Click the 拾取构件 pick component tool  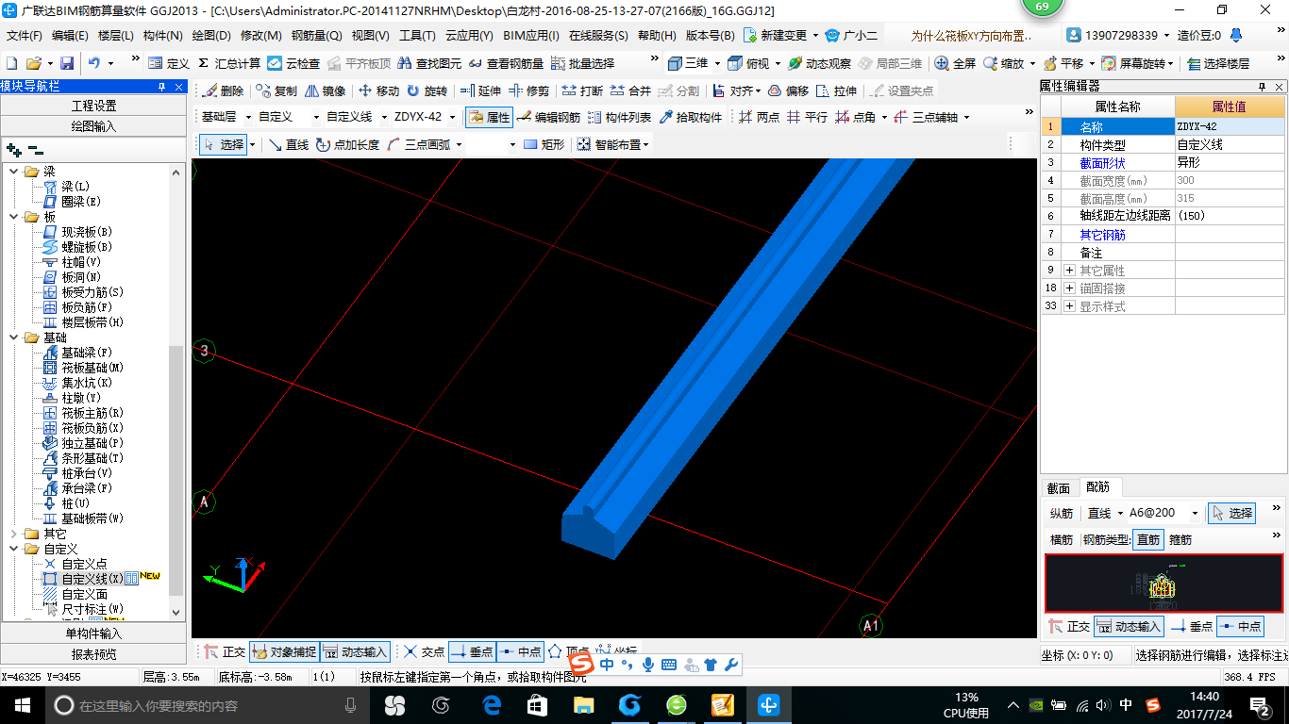(x=691, y=117)
